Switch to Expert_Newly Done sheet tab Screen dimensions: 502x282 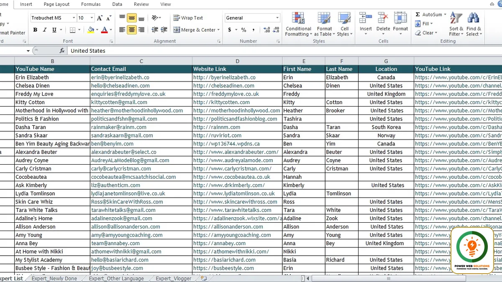(x=54, y=278)
